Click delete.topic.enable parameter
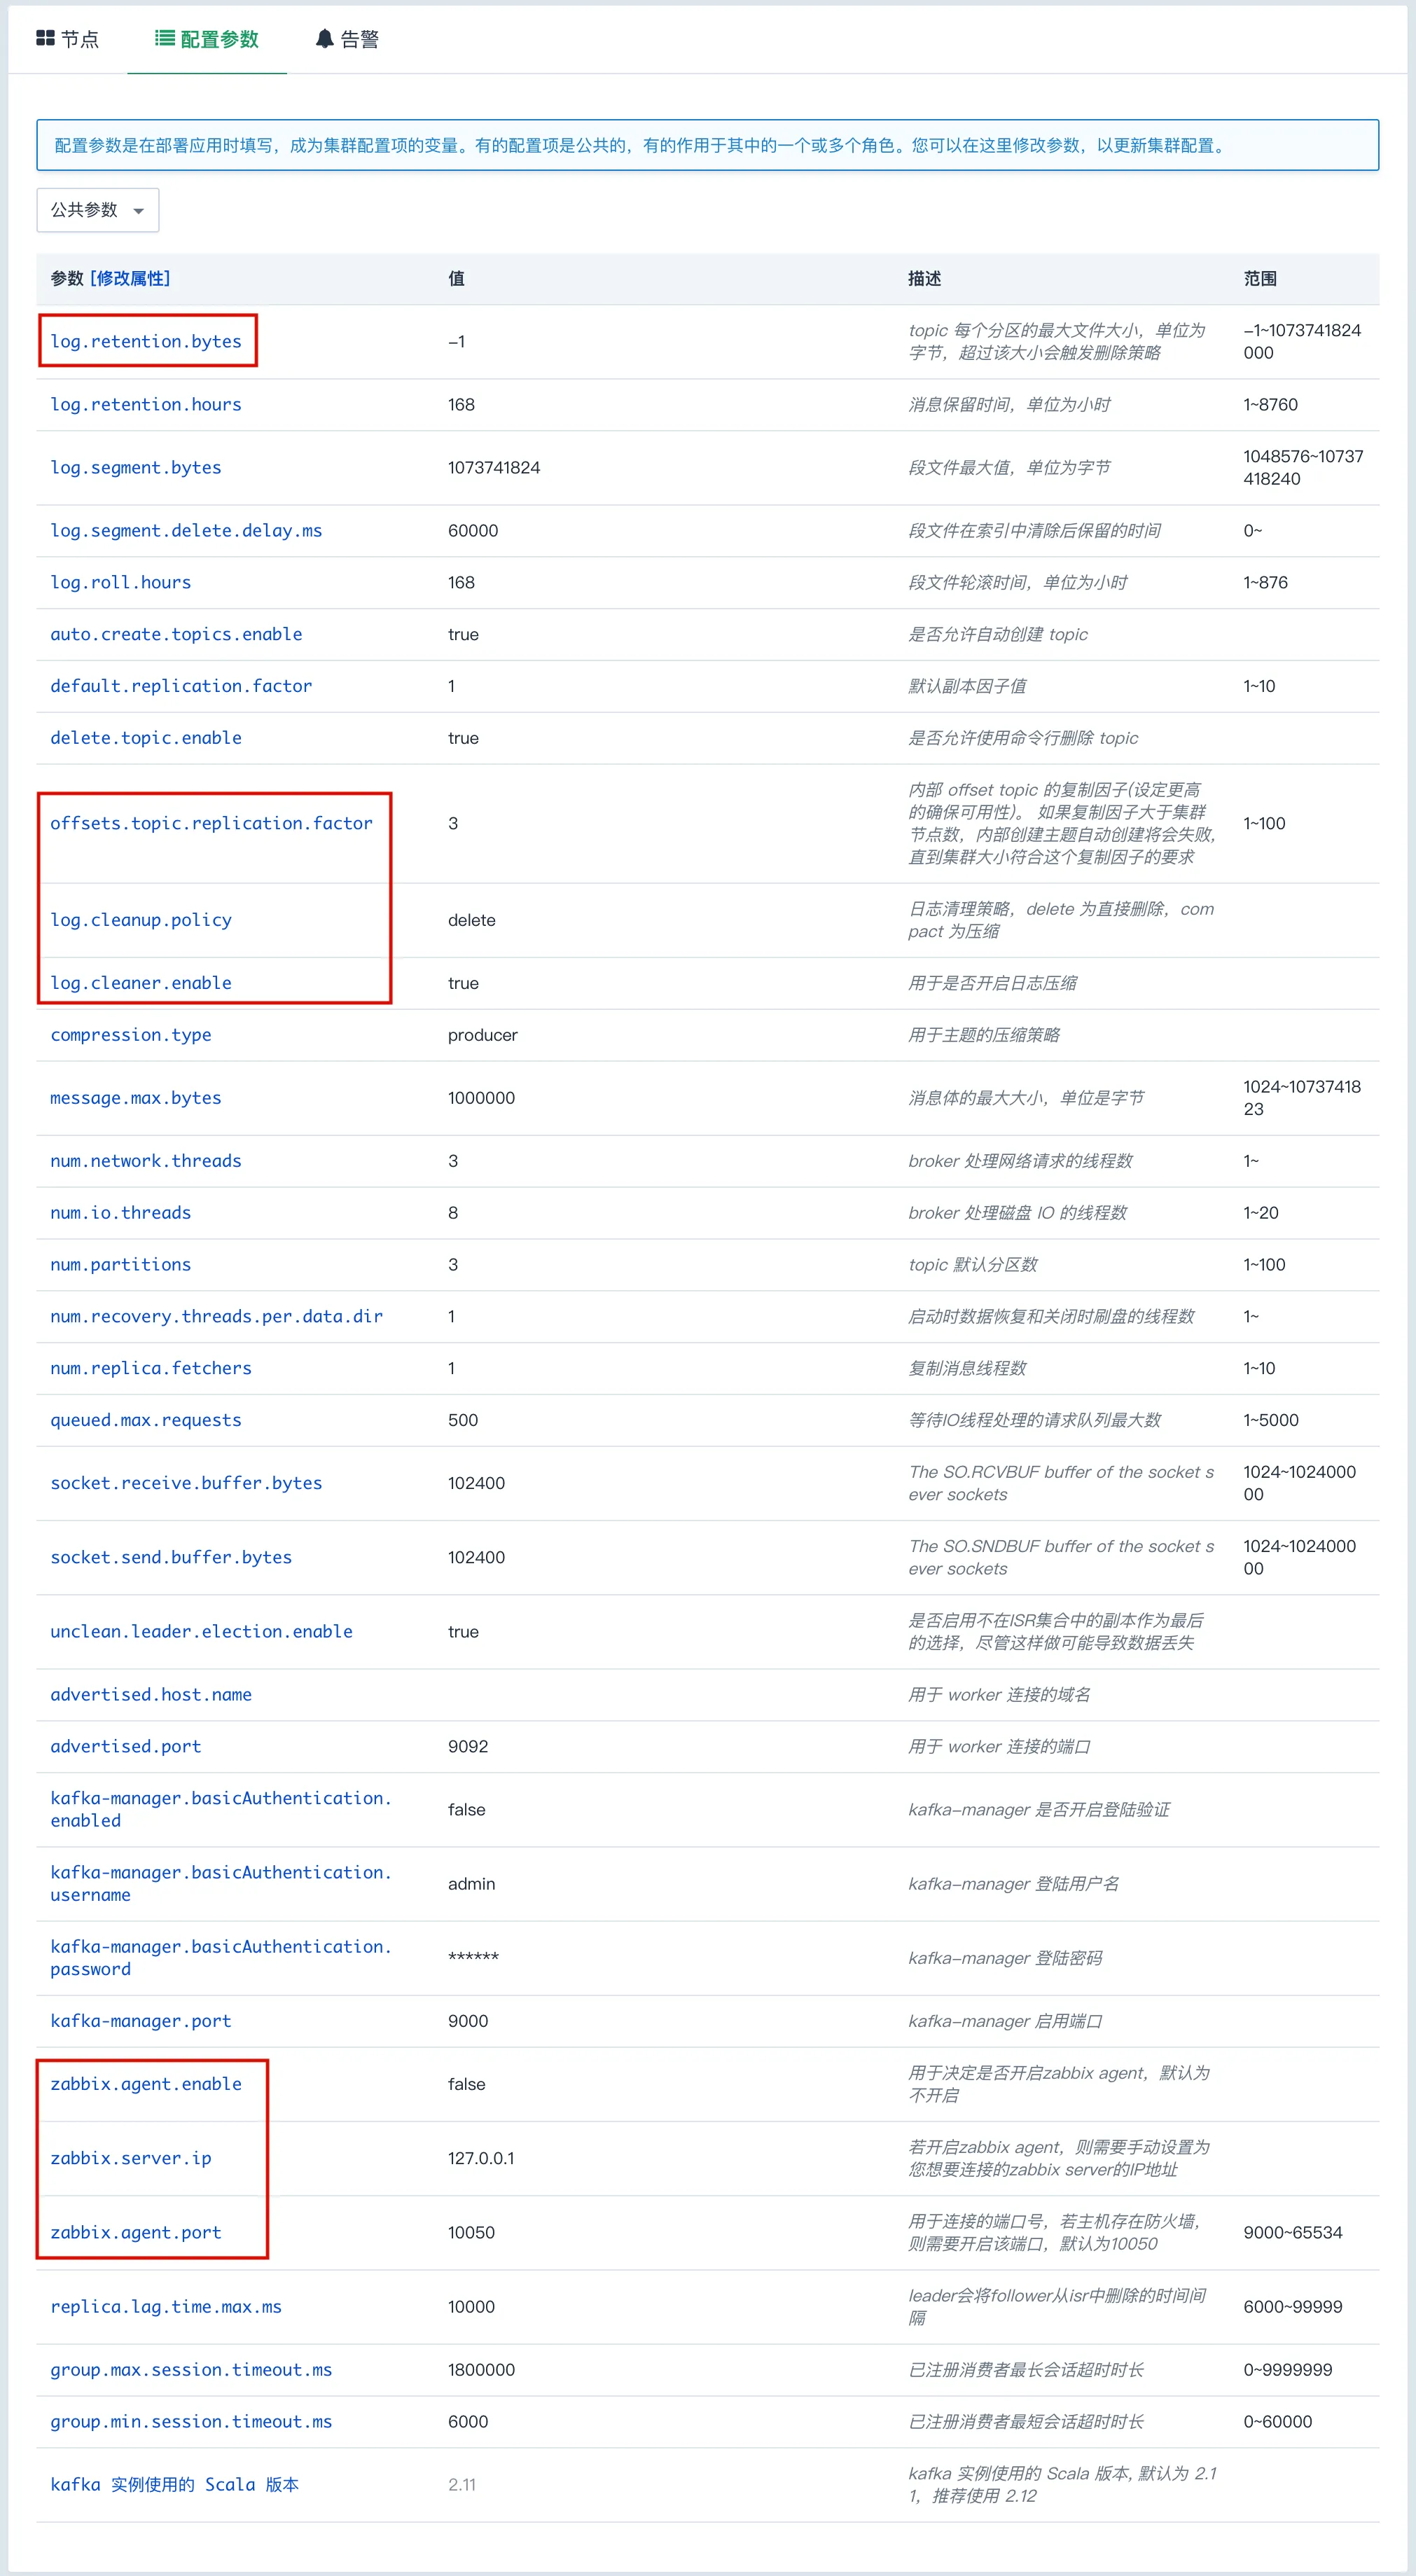 (x=146, y=738)
